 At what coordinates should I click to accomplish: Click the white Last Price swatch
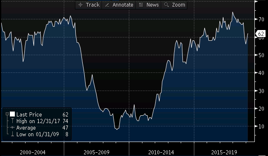pyautogui.click(x=12, y=114)
